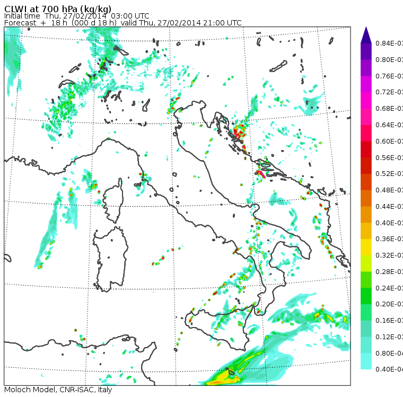Select the "Initial time Thu, 27/02/2014 03:00 UTC" line
Viewport: 403px width, 397px height.
(x=76, y=16)
